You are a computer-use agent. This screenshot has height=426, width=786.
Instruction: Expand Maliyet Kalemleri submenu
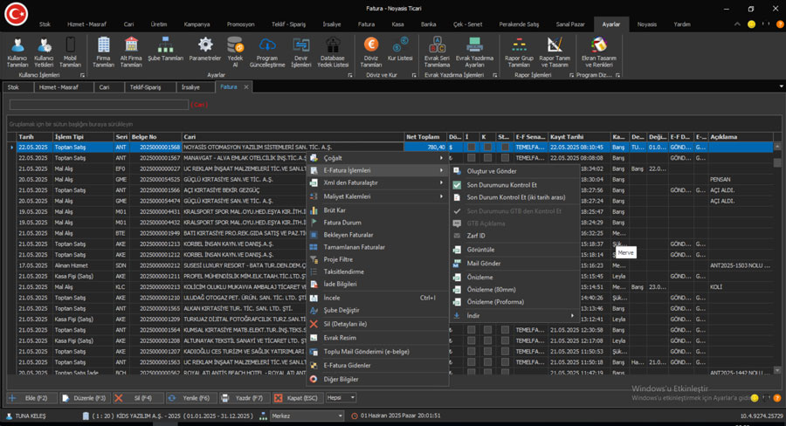coord(377,196)
